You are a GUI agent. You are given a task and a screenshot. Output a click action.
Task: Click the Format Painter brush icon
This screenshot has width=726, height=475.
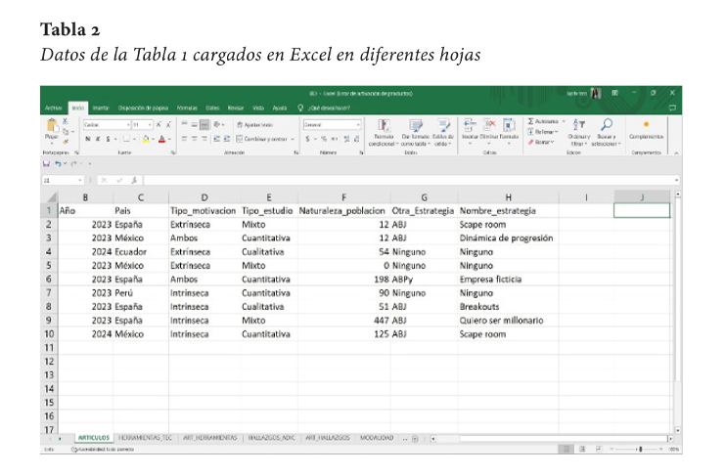66,141
